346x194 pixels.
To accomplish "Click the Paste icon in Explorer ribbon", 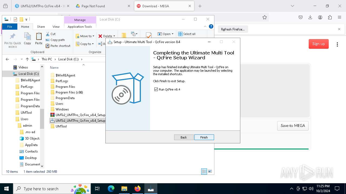I will (39, 39).
